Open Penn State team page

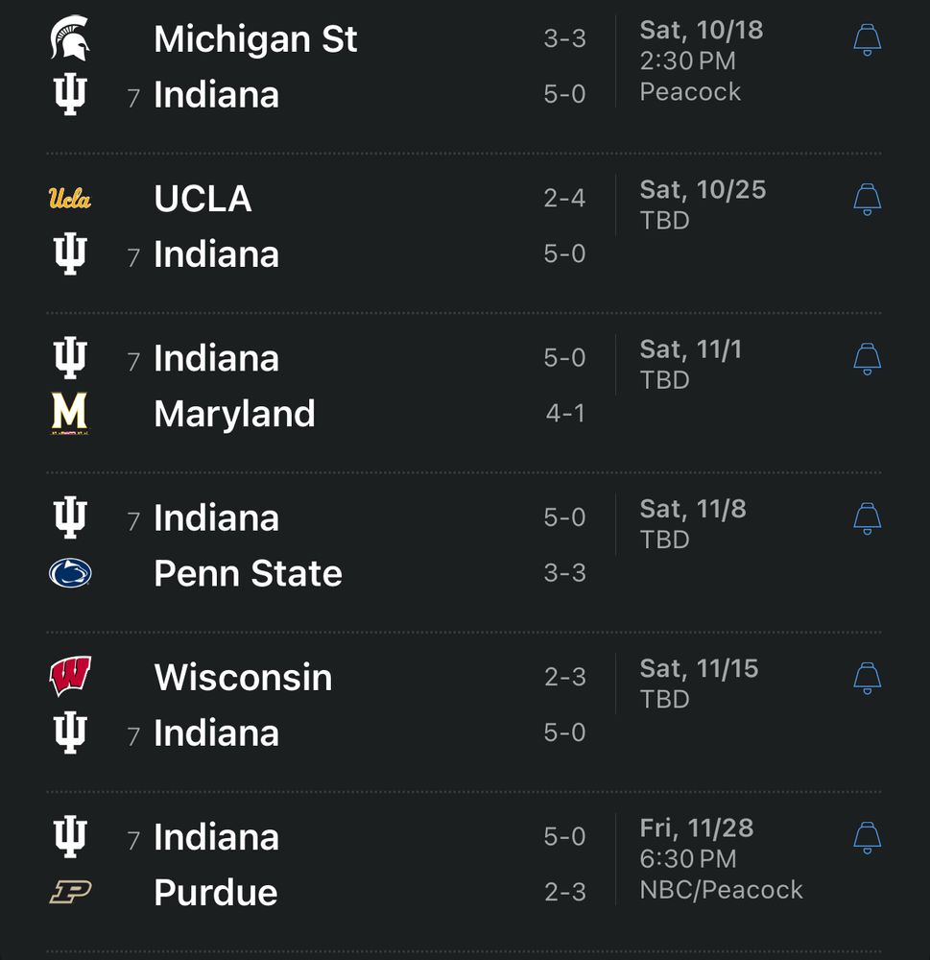point(248,573)
